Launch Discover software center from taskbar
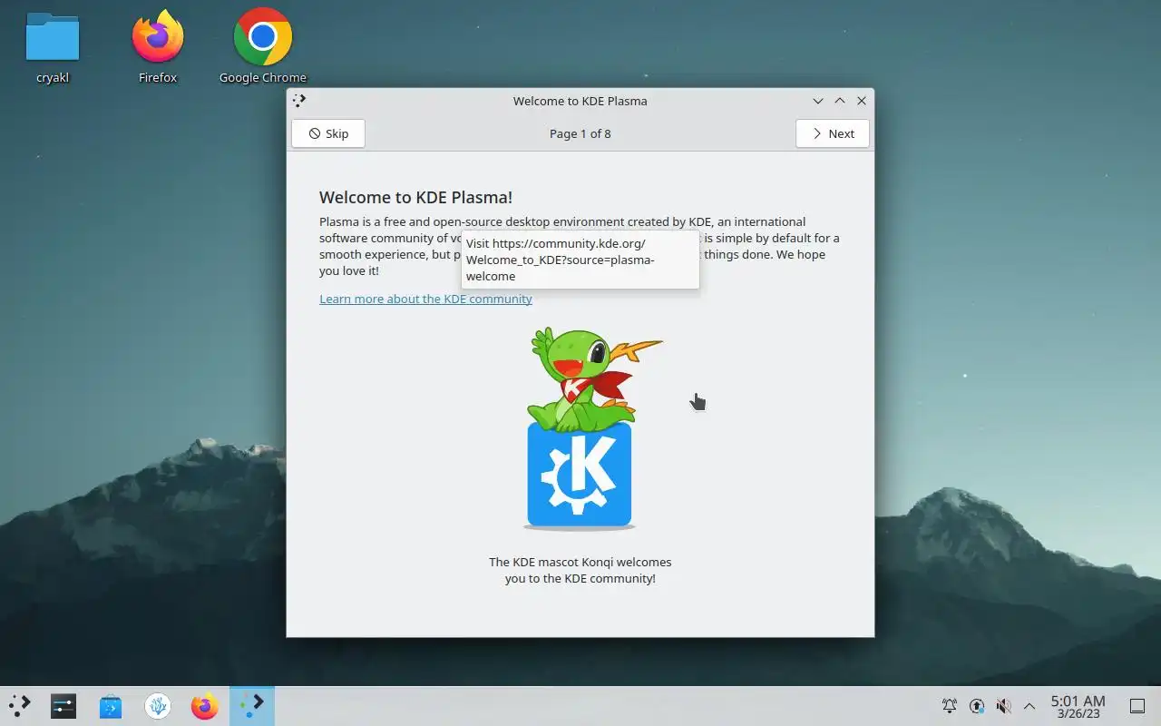 (111, 705)
